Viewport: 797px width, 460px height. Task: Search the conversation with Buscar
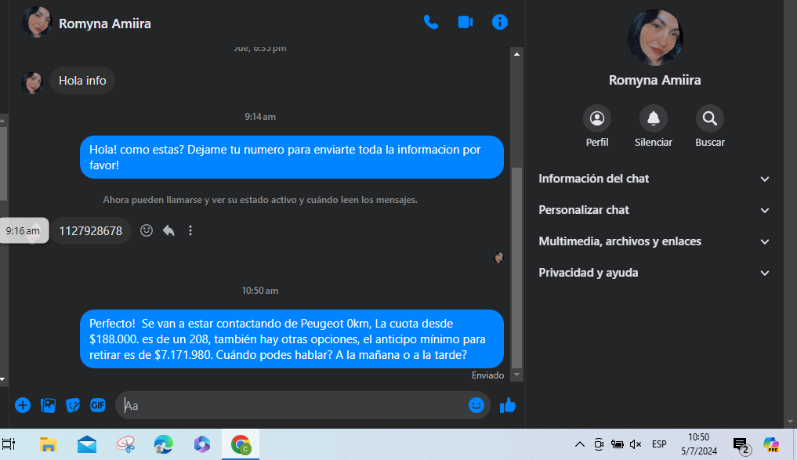(x=709, y=119)
